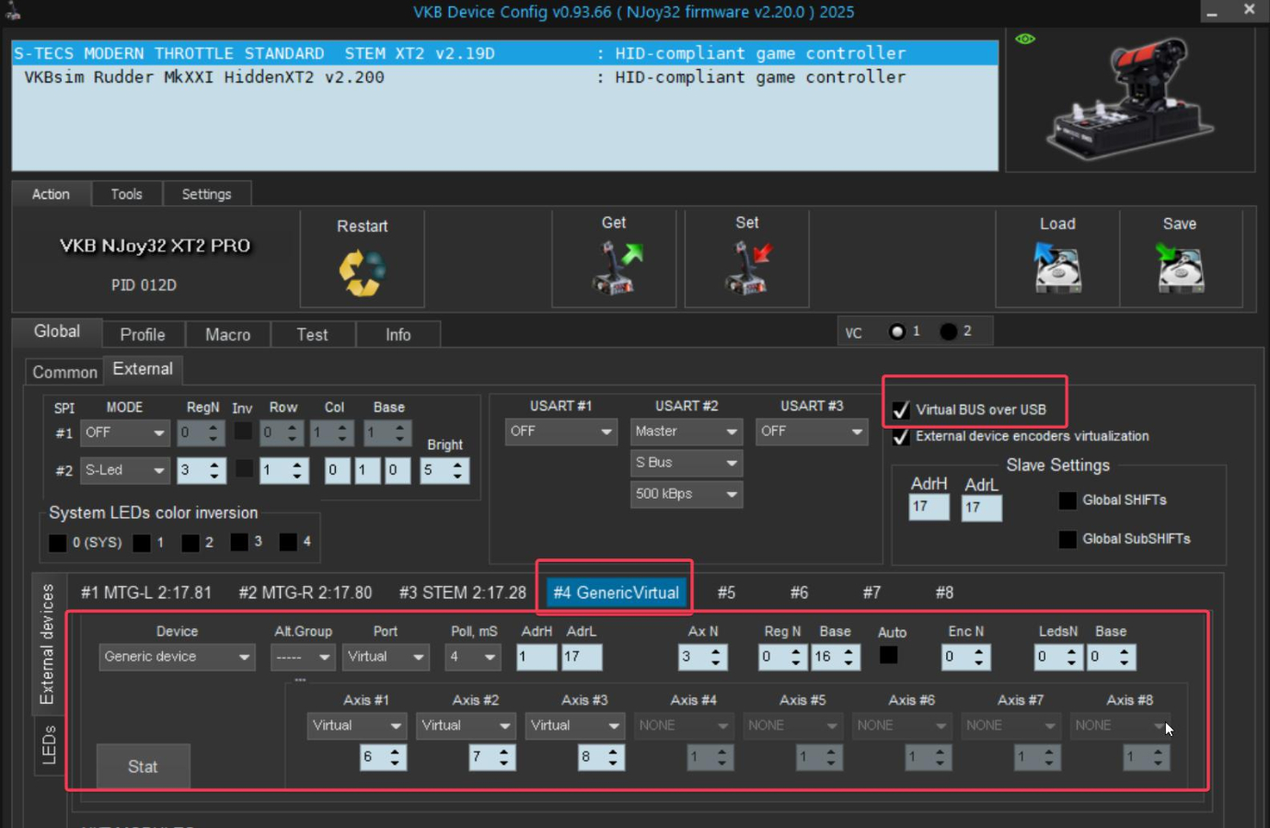Screen dimensions: 1270x828
Task: Expand the 500 kBps baud rate dropdown
Action: pos(687,494)
